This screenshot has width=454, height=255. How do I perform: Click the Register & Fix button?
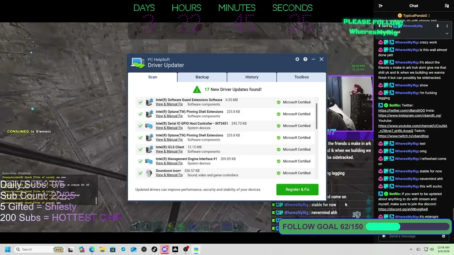pos(297,189)
